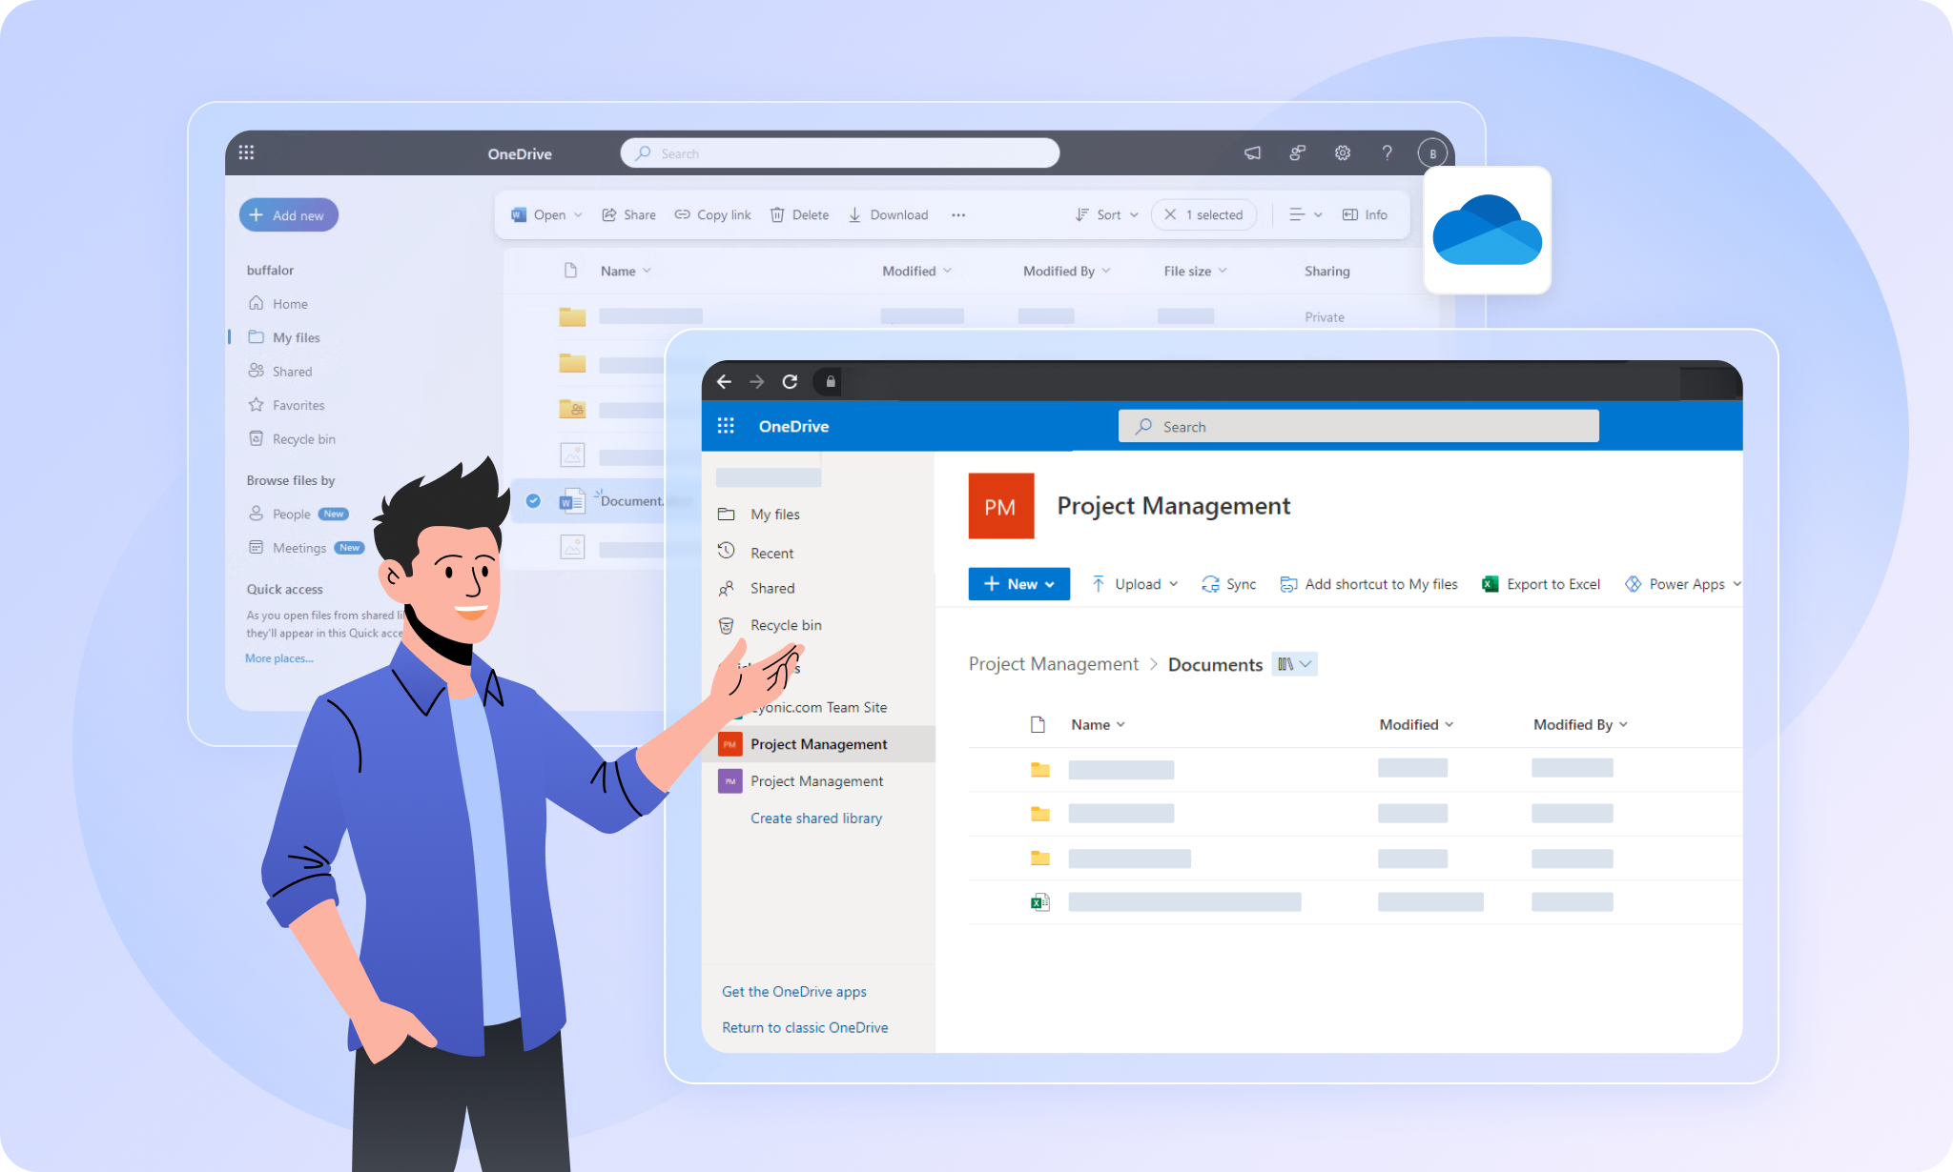Click the browser back arrow
The width and height of the screenshot is (1953, 1172).
724,381
